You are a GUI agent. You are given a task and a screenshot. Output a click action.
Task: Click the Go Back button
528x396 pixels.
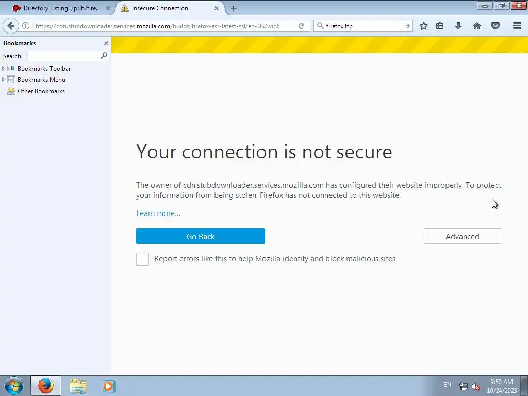201,236
